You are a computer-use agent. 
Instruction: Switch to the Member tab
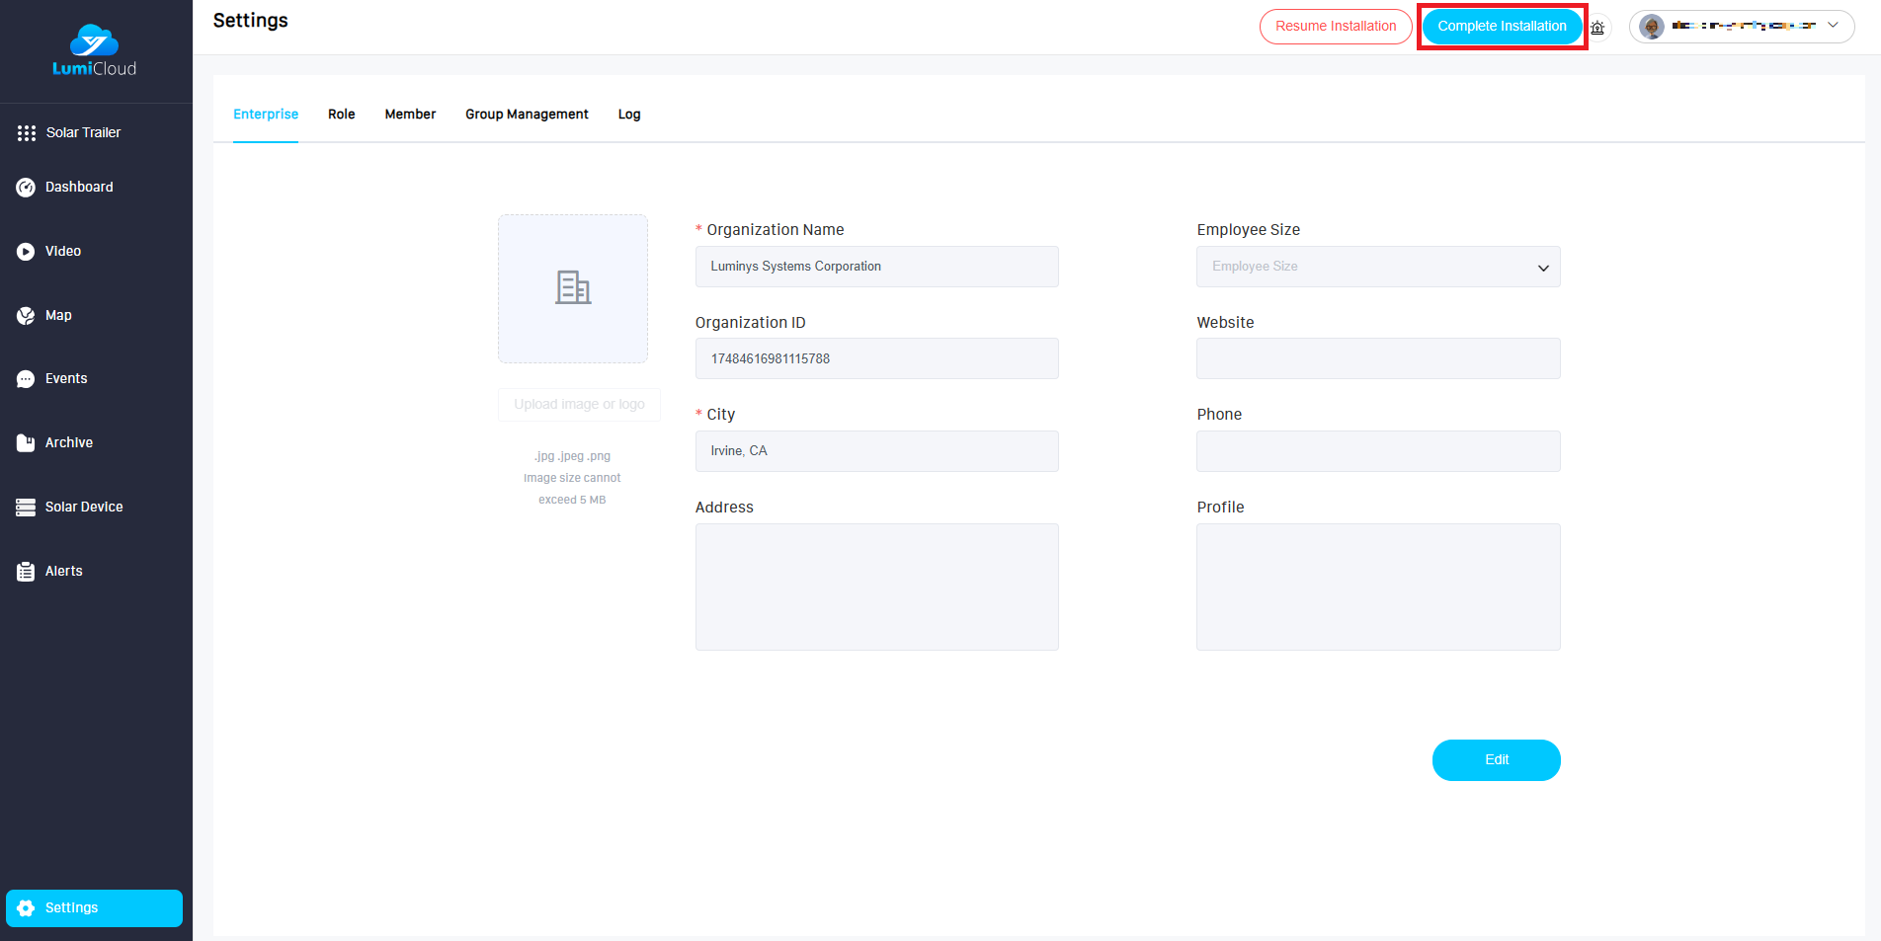point(410,115)
